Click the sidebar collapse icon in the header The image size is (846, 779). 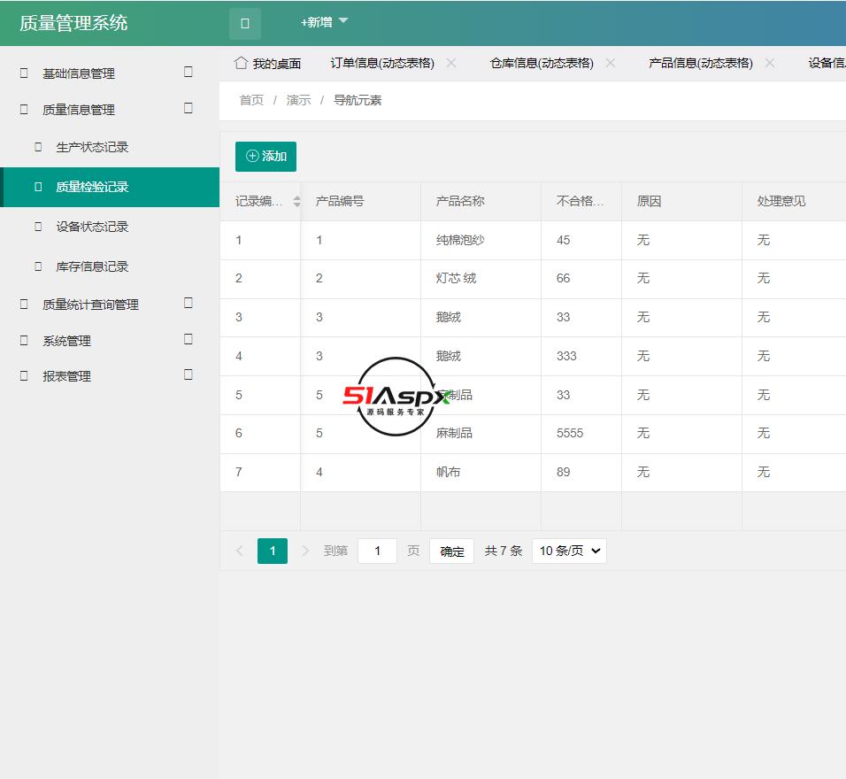(x=244, y=24)
